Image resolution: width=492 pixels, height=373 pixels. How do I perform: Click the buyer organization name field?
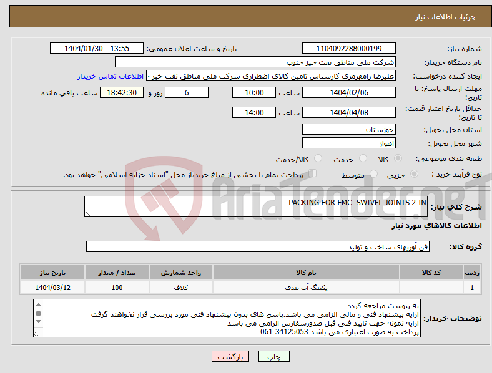255,62
